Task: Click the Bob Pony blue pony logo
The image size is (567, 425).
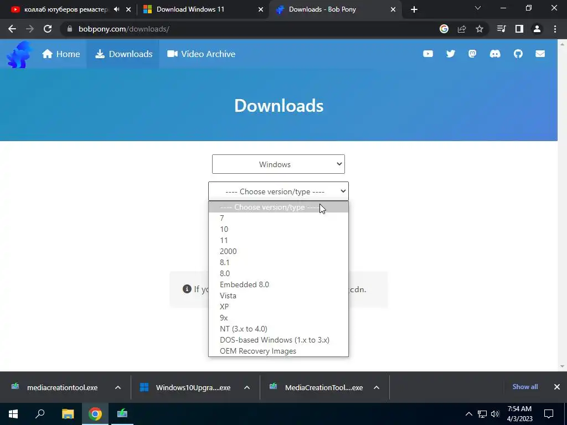Action: pos(19,54)
